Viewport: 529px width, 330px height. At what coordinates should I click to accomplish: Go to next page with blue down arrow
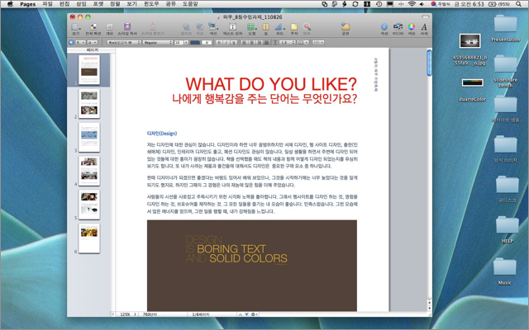(x=246, y=314)
